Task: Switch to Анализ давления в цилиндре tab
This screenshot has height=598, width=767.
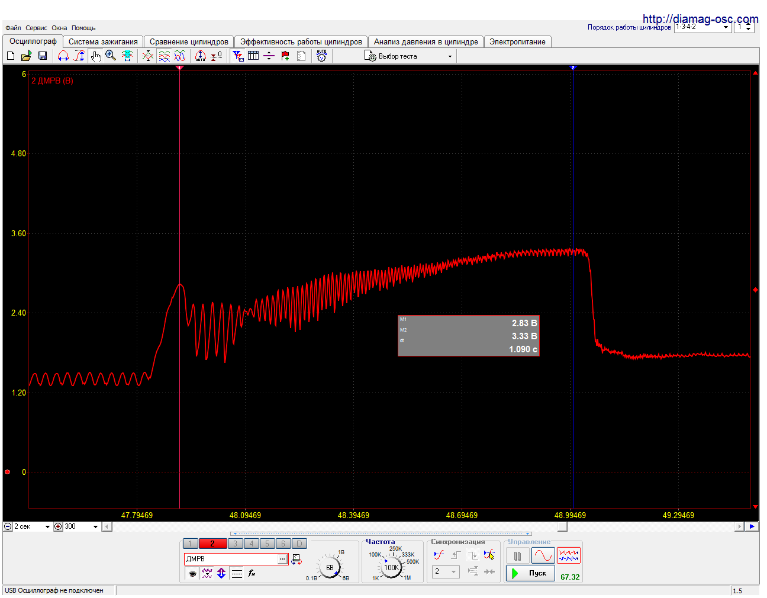Action: pos(426,41)
